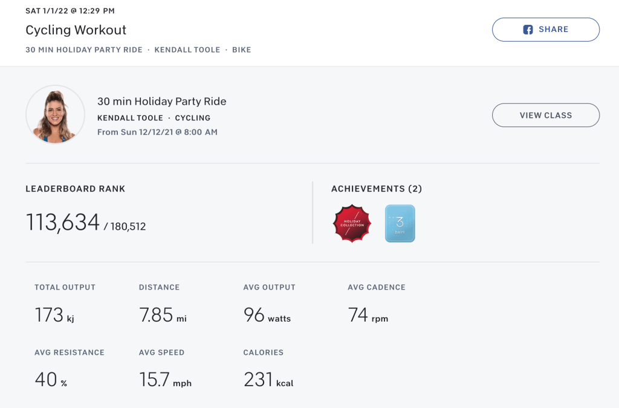Select the Total Output 173 kj stat

[54, 315]
